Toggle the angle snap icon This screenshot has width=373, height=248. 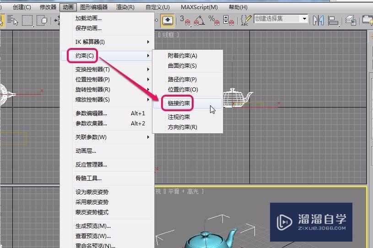(x=200, y=20)
